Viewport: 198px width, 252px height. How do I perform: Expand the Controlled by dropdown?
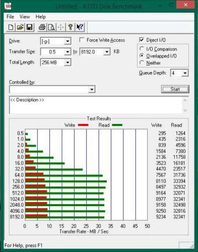(92, 89)
